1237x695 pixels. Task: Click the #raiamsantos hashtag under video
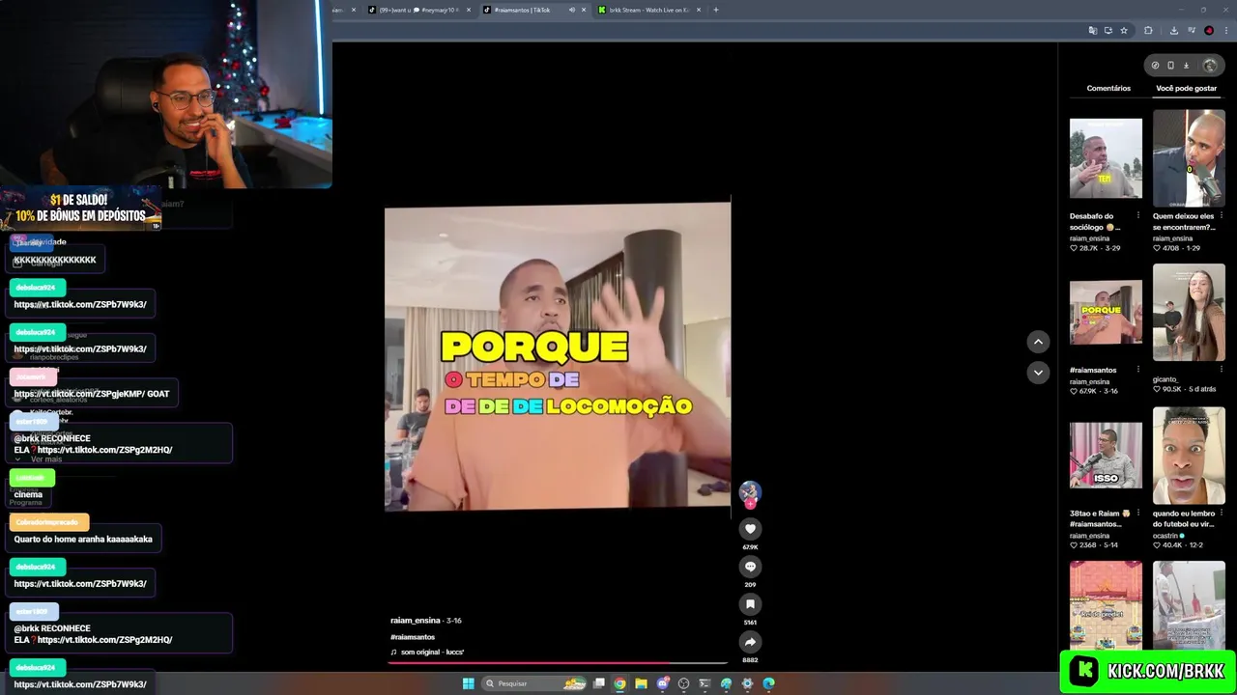click(413, 637)
